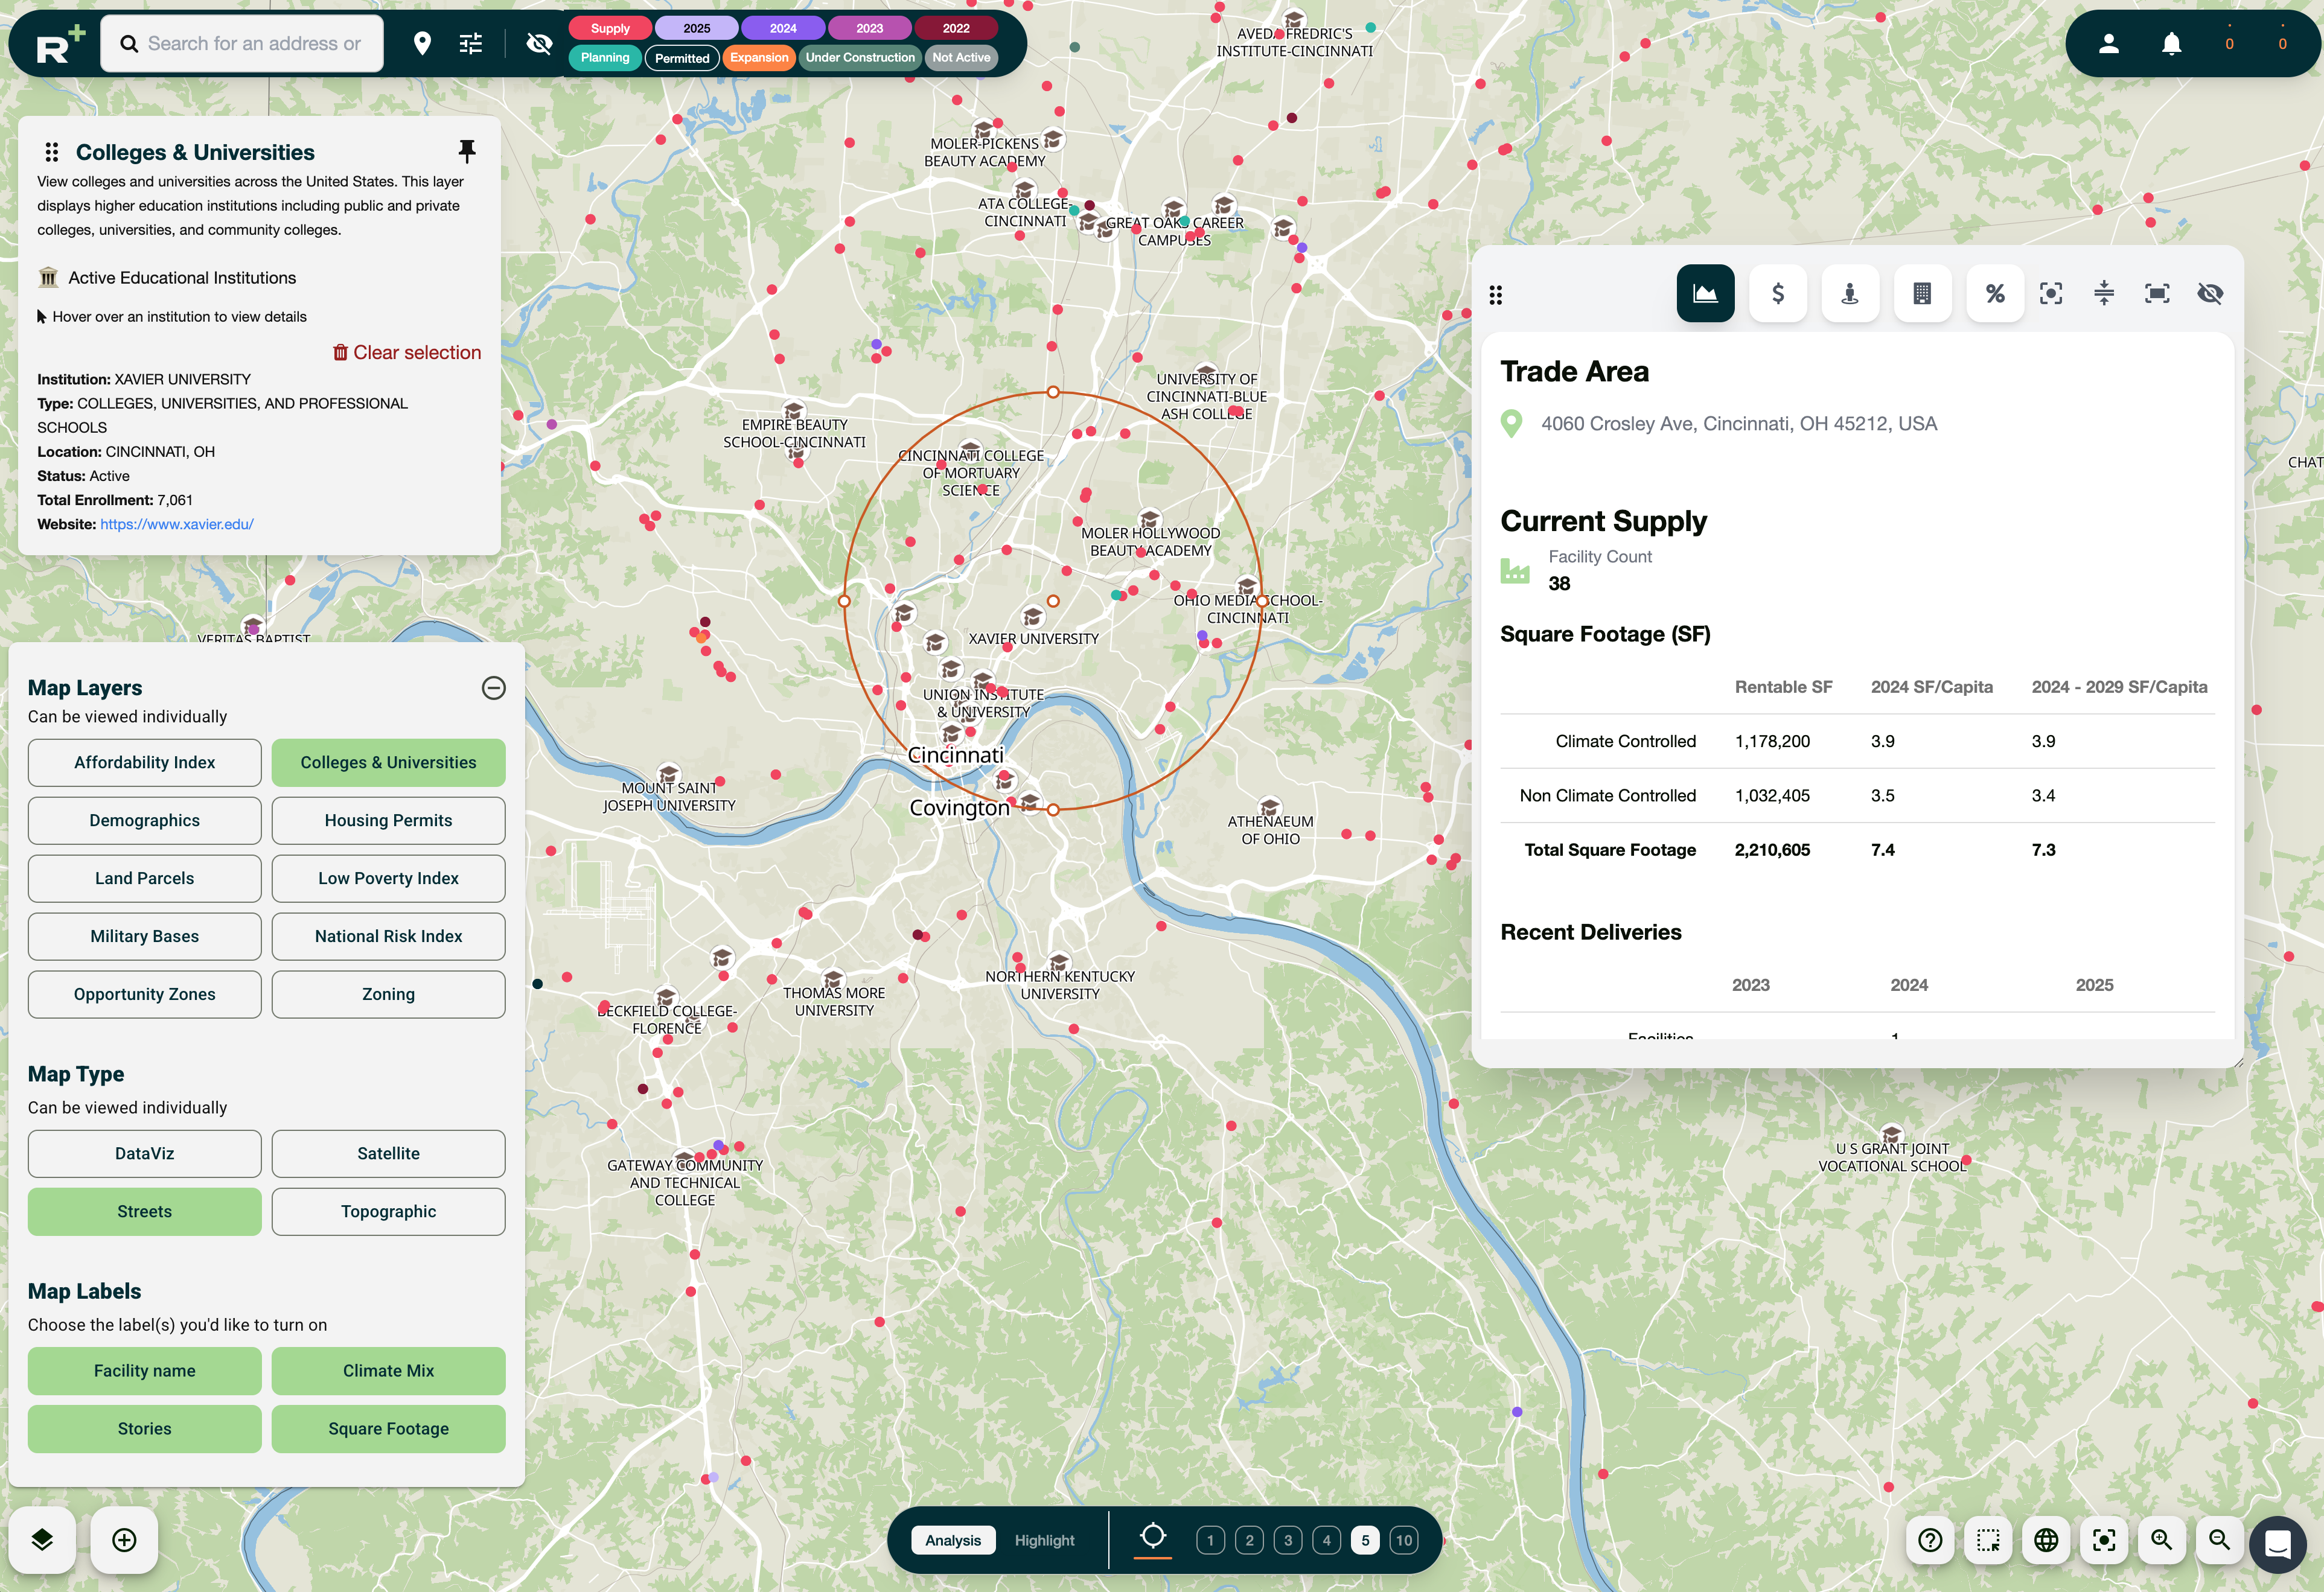Open the chat support bubble
Image resolution: width=2324 pixels, height=1592 pixels.
point(2279,1544)
